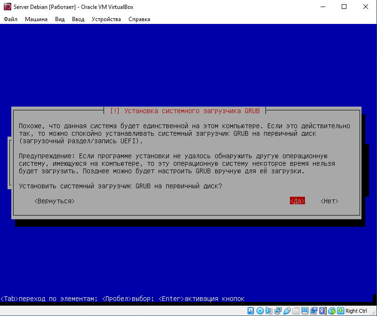Open the Вид menu
The width and height of the screenshot is (377, 316).
click(60, 19)
